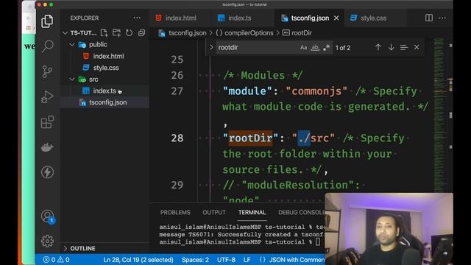This screenshot has height=265, width=471.
Task: Go to next find match
Action: 391,47
